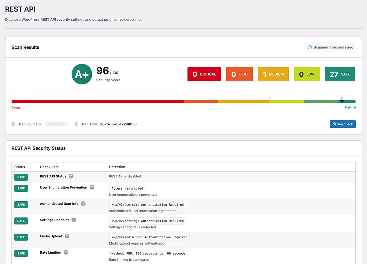Select the 0 High count box
Viewport: 367px width, 264px height.
click(x=239, y=74)
